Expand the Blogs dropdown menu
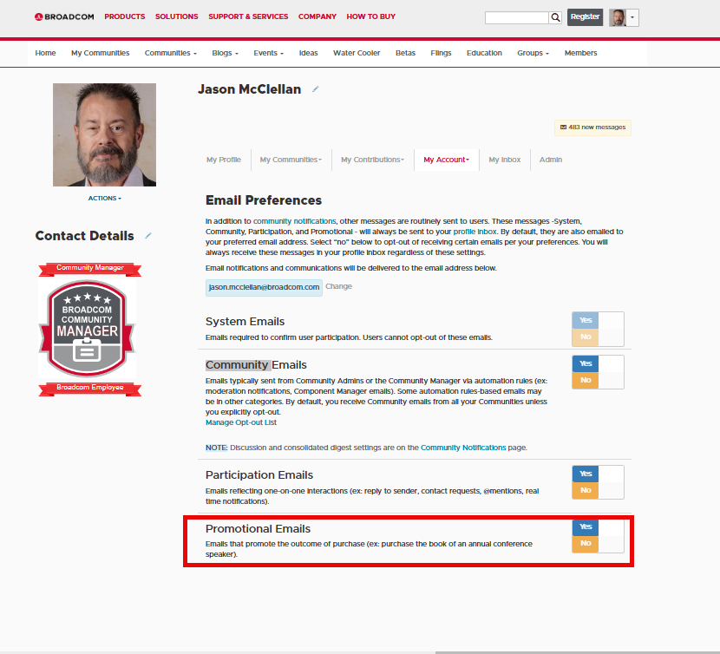Image resolution: width=720 pixels, height=654 pixels. (225, 53)
